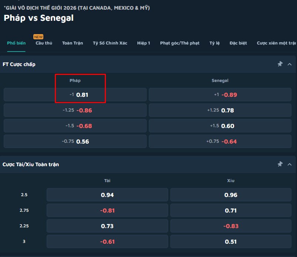Bet Xỉu 2.75 at odds 0.71
The height and width of the screenshot is (257, 297).
tap(231, 210)
